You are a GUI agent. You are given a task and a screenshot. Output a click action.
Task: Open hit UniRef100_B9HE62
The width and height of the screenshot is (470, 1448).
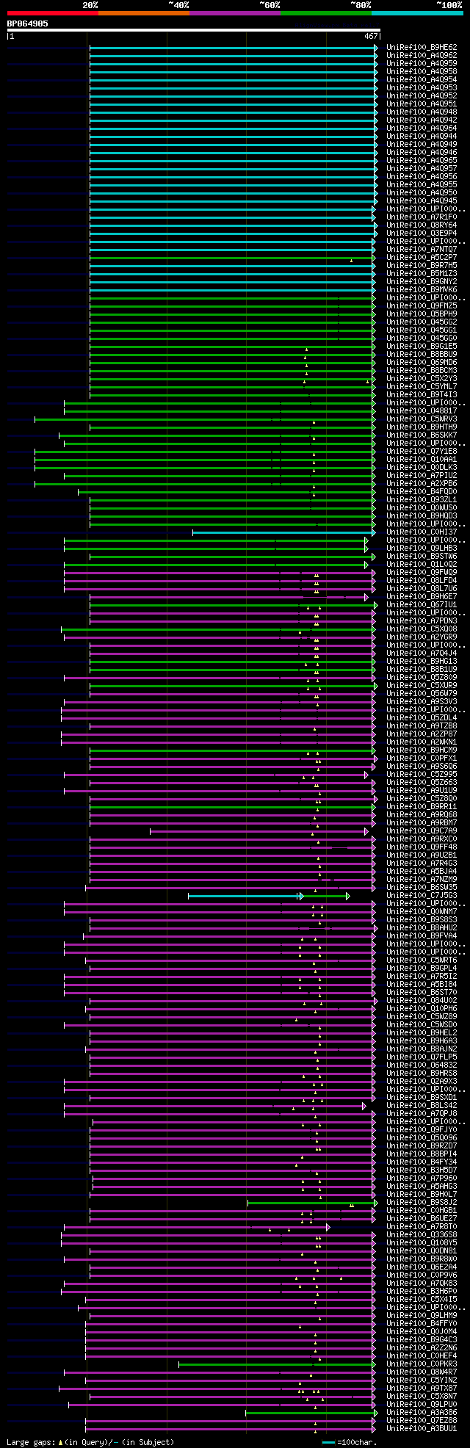tap(422, 47)
